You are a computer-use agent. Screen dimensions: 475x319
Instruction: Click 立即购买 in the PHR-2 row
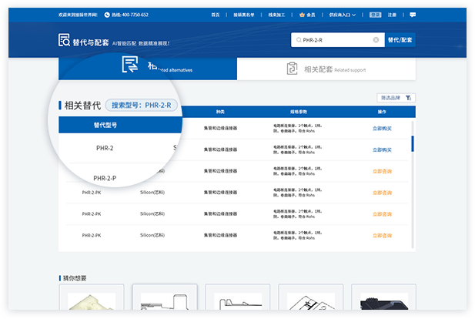(382, 149)
